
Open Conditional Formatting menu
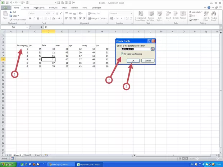click(x=140, y=16)
